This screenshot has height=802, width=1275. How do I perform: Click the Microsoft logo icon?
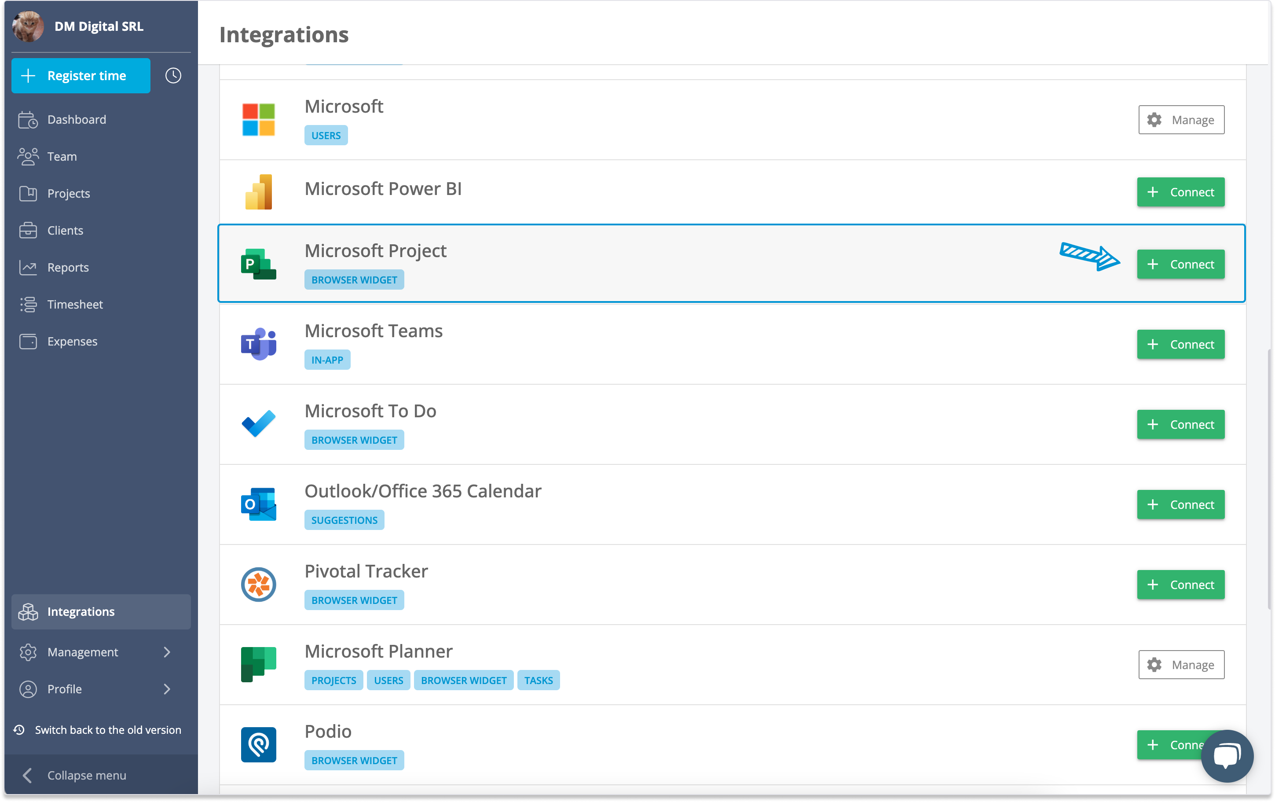click(258, 120)
